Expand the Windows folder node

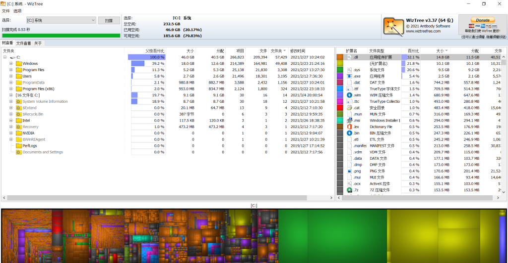(x=11, y=64)
